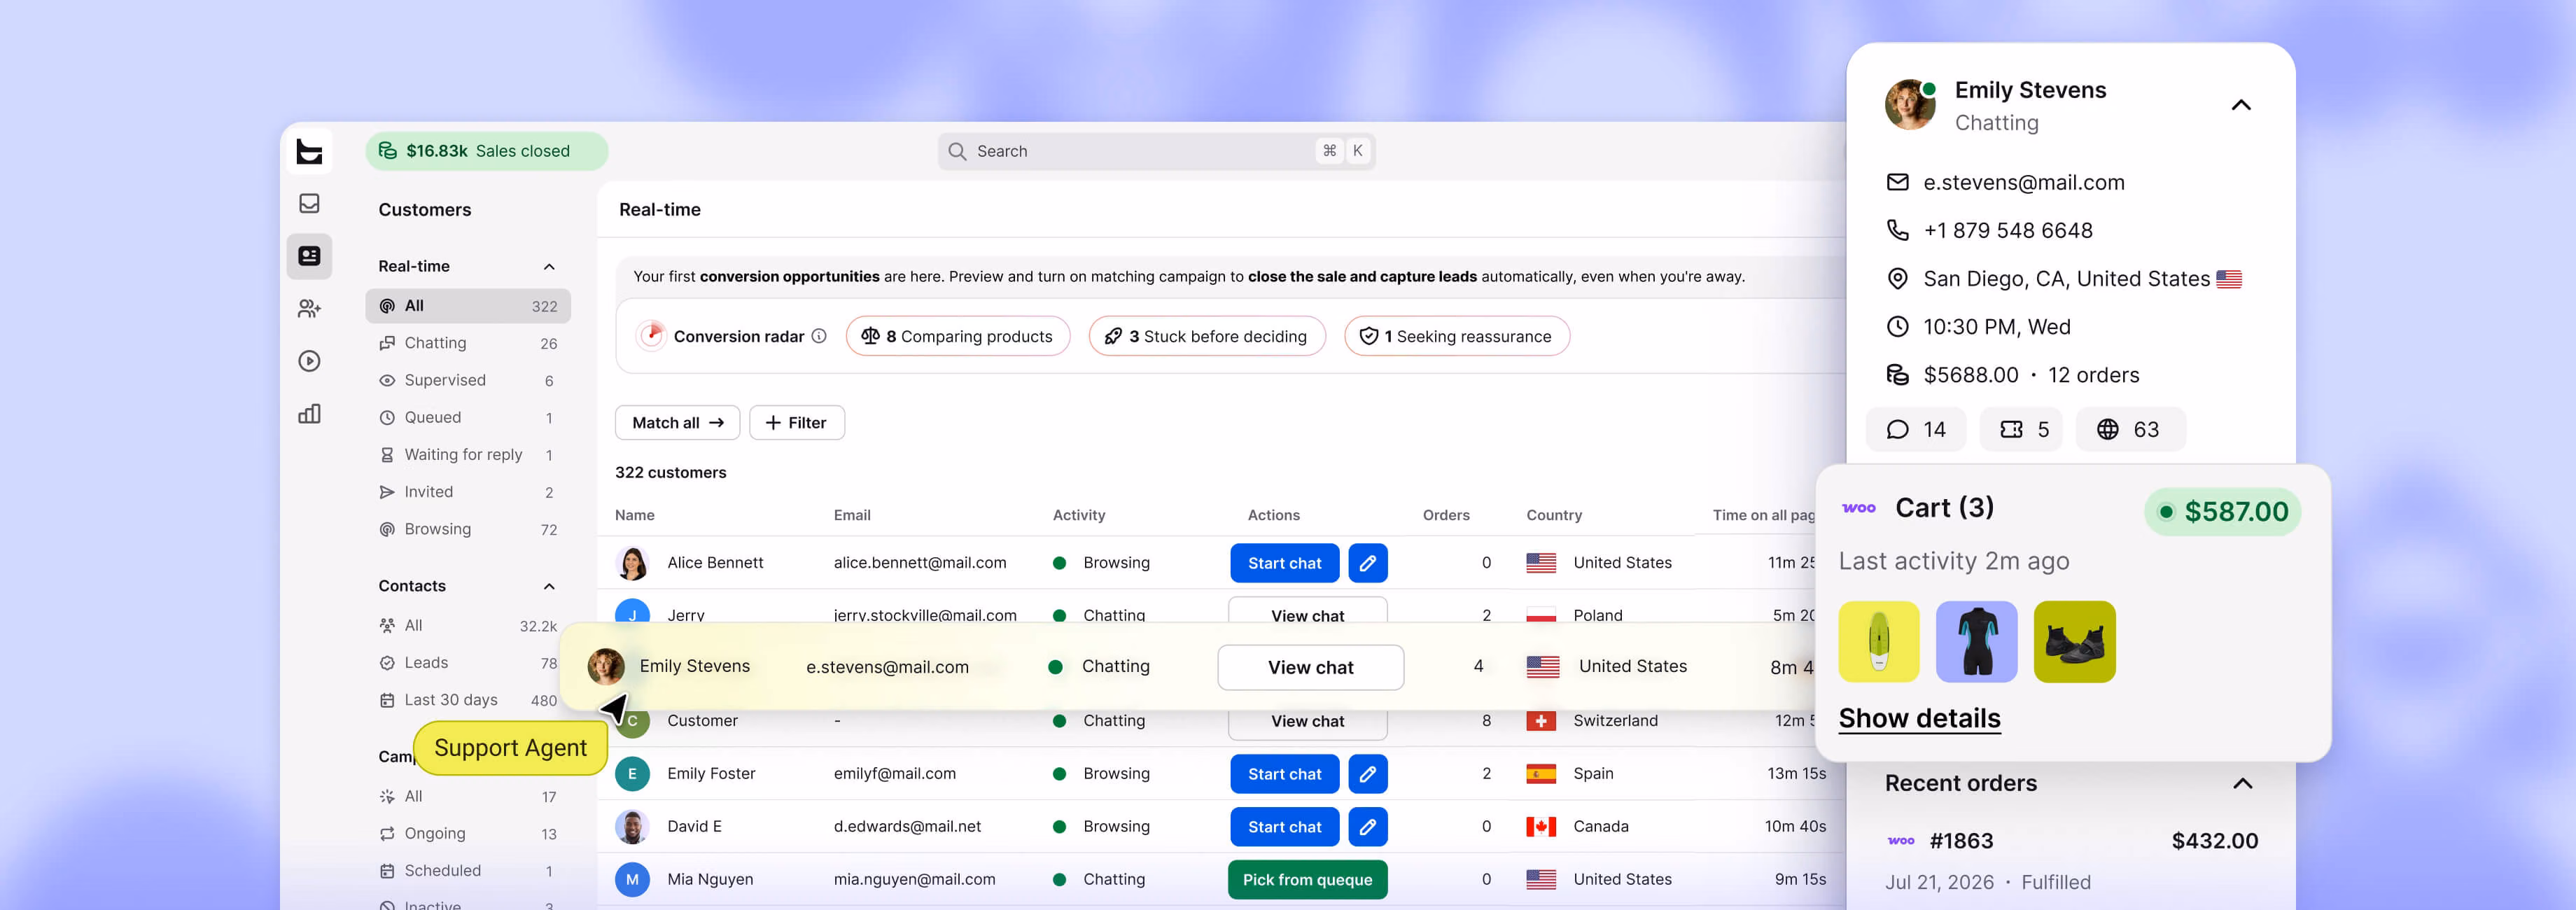Click the wetsuit product thumbnail in cart

pos(1976,642)
